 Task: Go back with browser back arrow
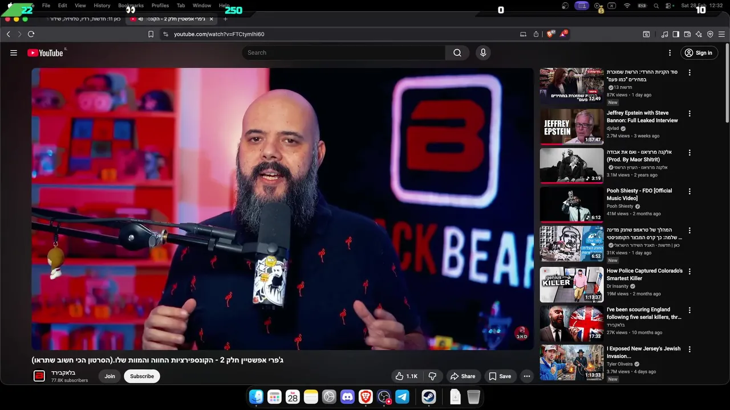pyautogui.click(x=9, y=34)
